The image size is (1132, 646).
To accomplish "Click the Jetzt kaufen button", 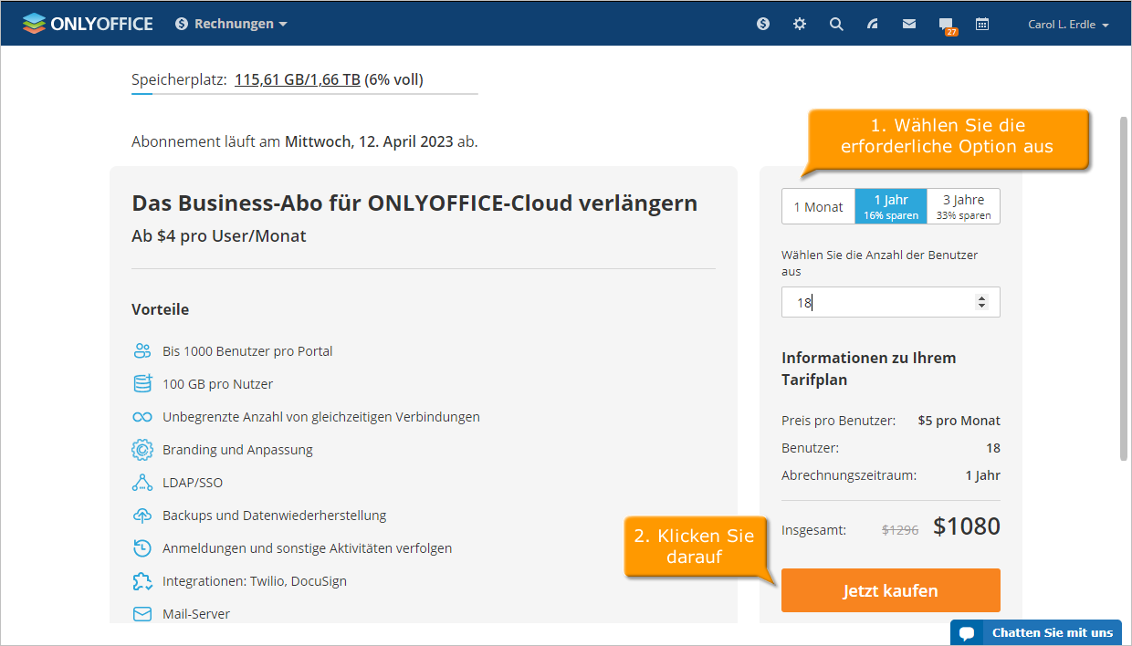I will [891, 590].
